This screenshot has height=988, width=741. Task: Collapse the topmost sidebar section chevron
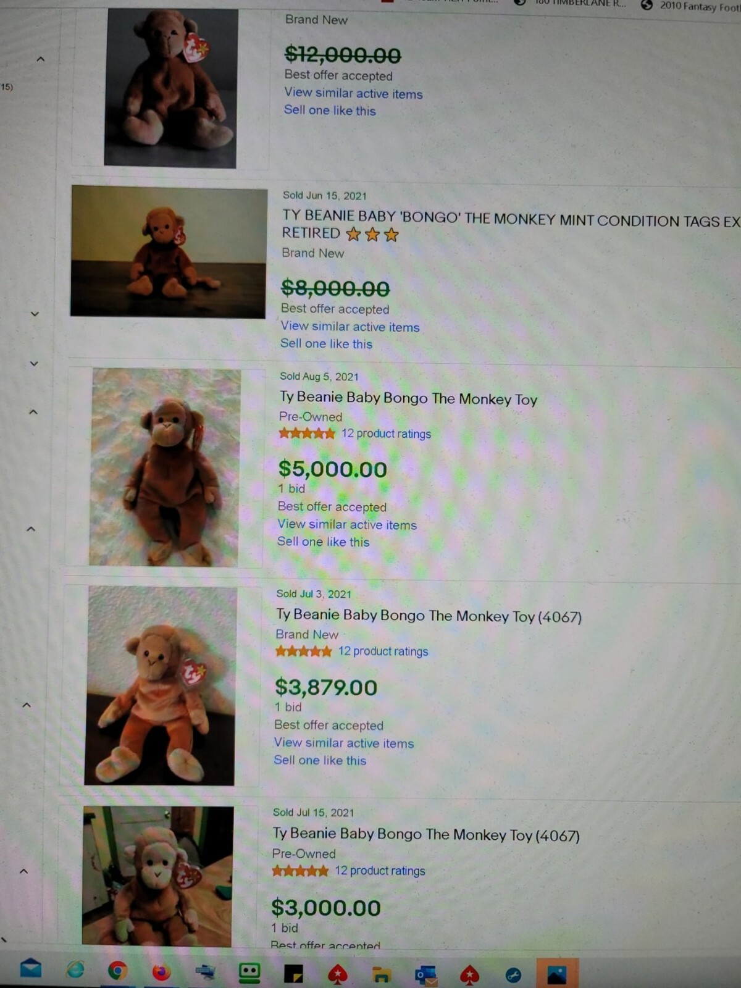(41, 59)
